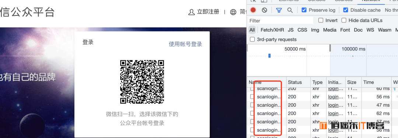Image resolution: width=398 pixels, height=138 pixels.
Task: Enable the Invert filter checkbox
Action: (321, 20)
